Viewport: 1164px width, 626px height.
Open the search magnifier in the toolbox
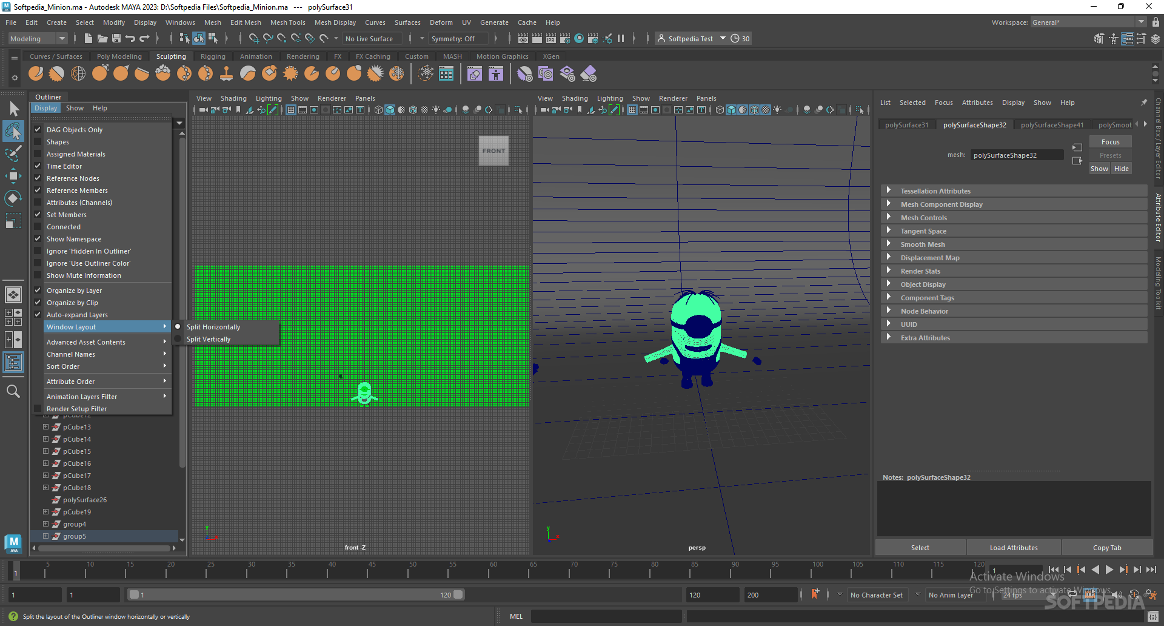(x=13, y=391)
